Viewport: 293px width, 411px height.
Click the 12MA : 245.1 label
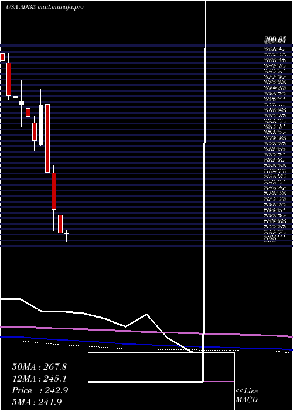(39, 379)
